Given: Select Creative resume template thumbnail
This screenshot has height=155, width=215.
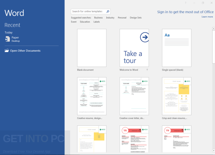Looking at the screenshot, I should 92,96.
